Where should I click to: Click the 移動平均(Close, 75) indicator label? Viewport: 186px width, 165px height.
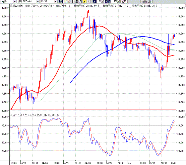[116, 6]
